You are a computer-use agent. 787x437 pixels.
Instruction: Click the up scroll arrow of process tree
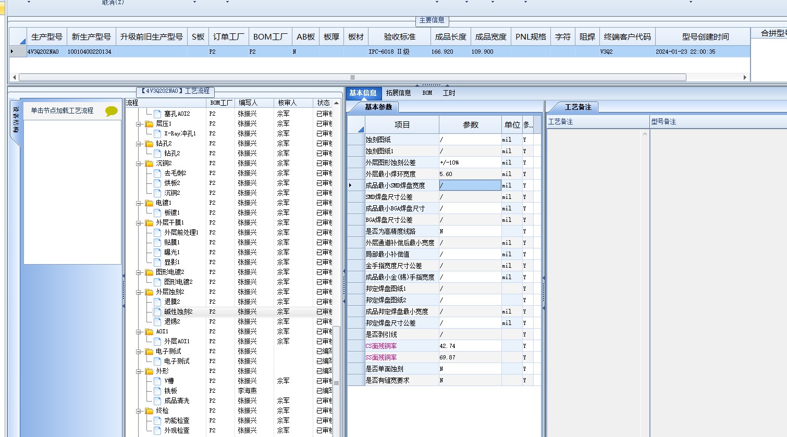[336, 103]
